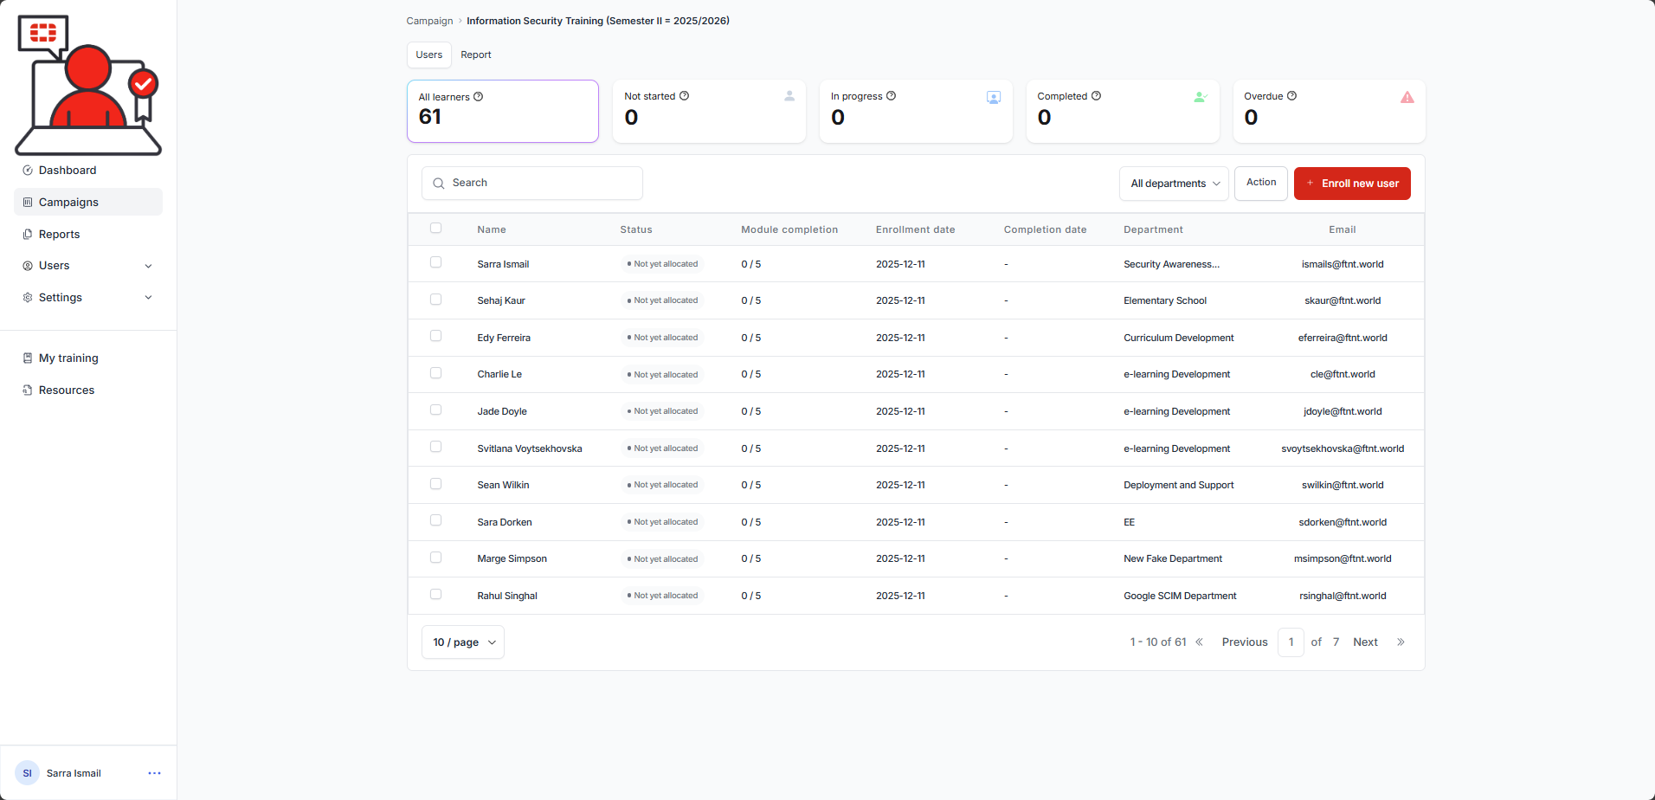Select the Users tab

click(x=429, y=55)
